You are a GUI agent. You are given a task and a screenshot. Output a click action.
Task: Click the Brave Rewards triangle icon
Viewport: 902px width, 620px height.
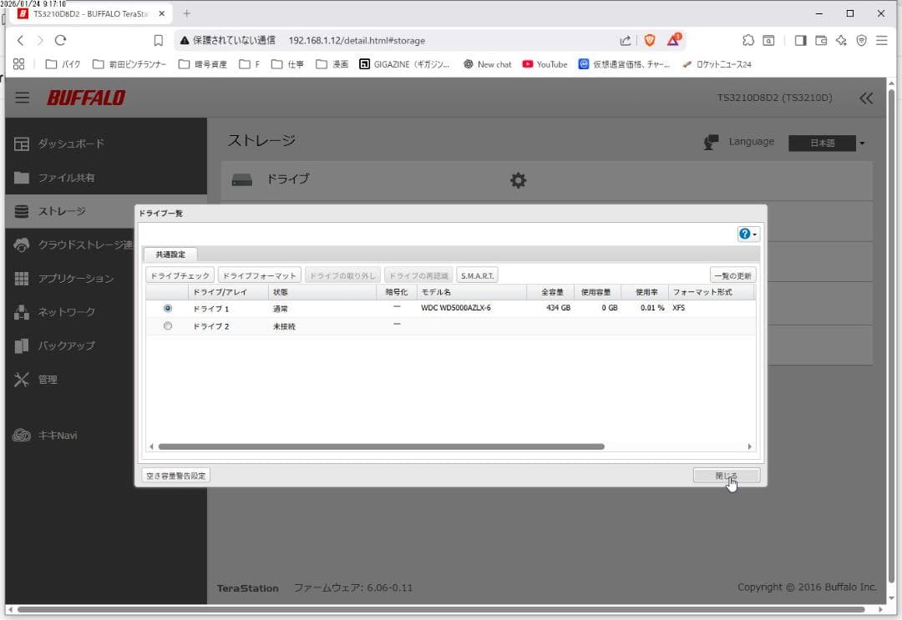674,40
